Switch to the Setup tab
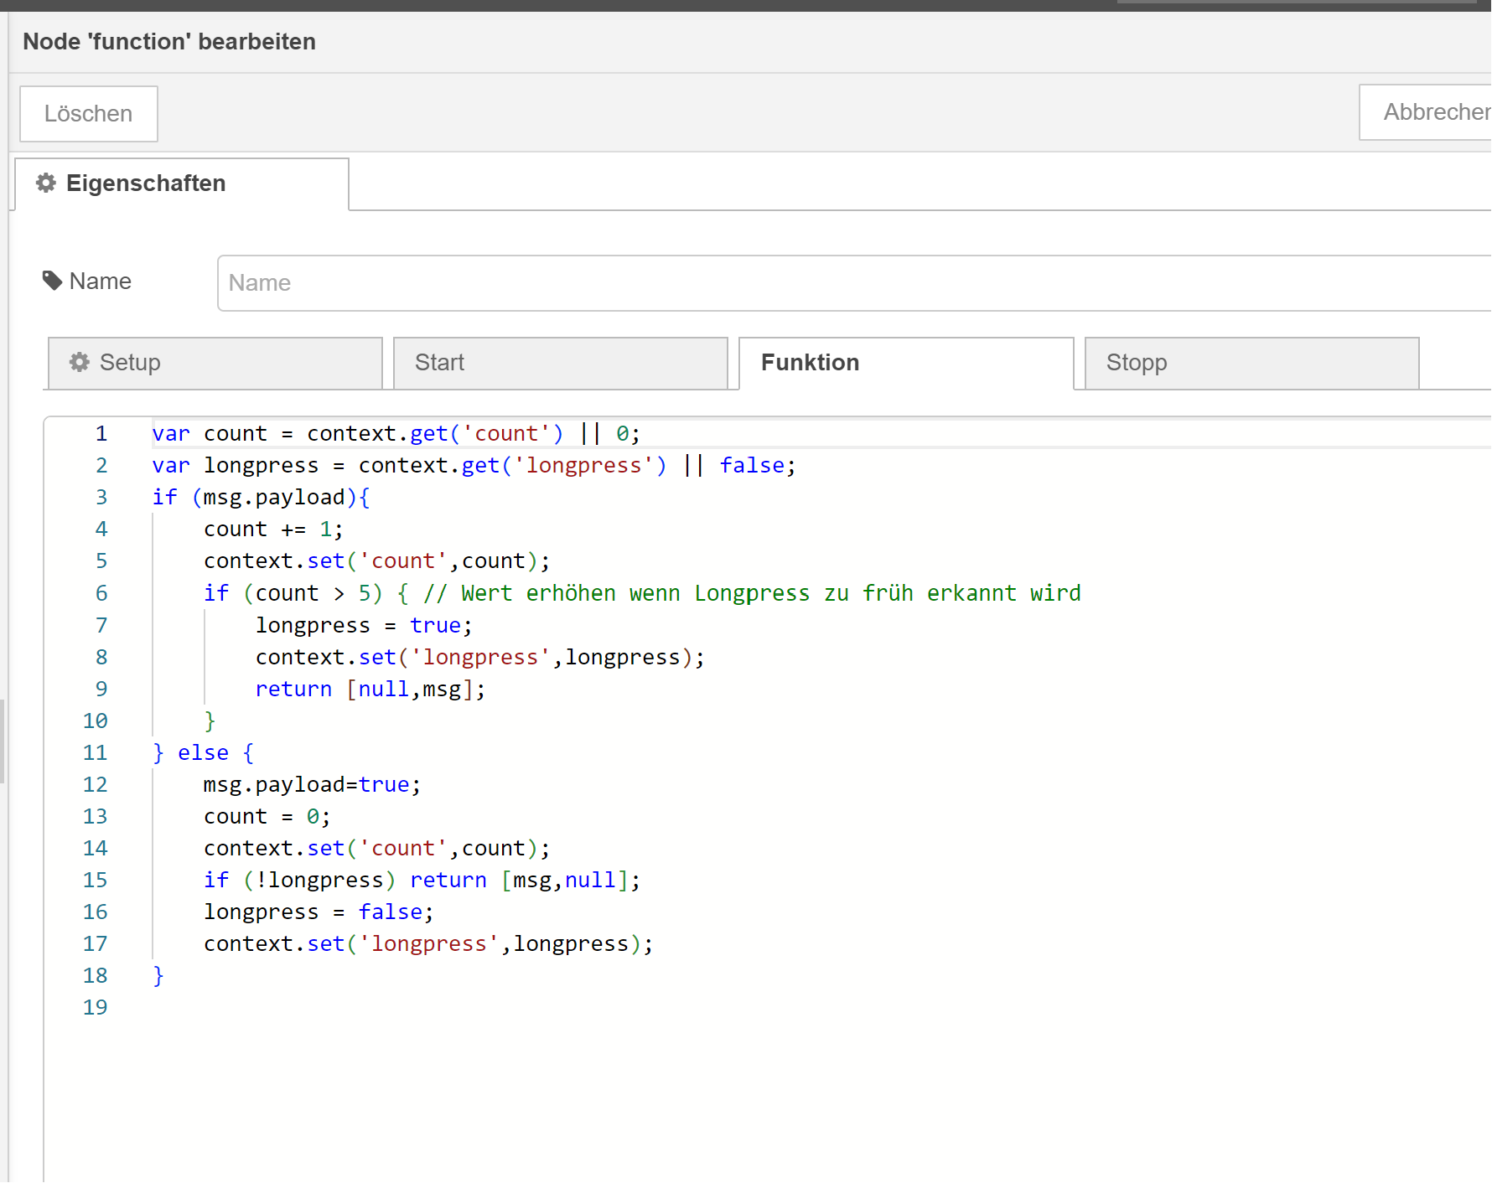 [x=215, y=363]
